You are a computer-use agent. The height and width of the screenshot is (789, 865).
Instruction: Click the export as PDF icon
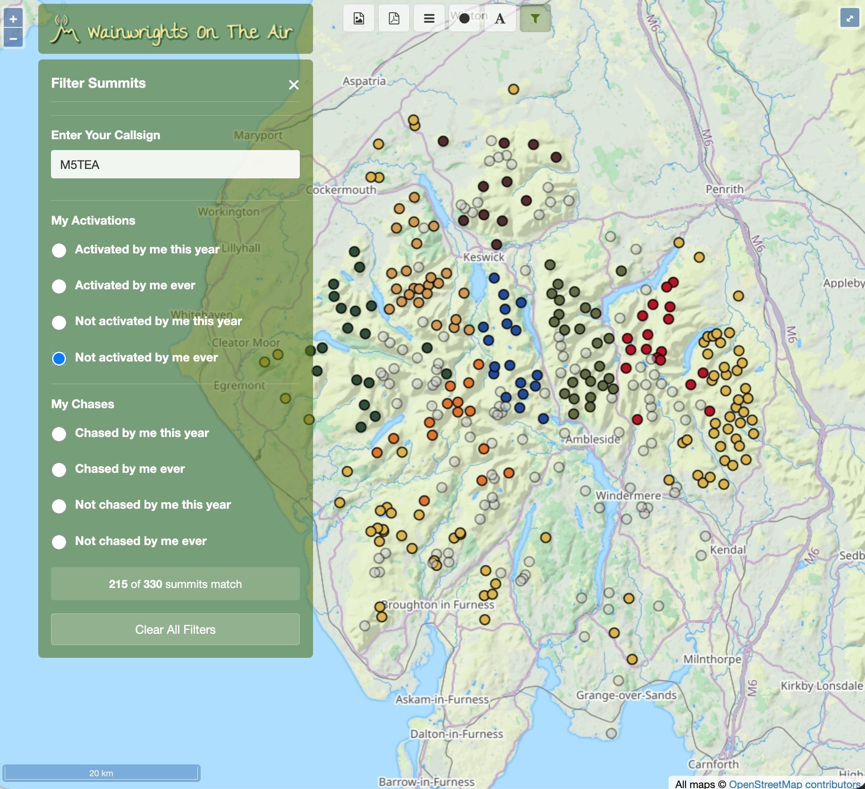[394, 18]
